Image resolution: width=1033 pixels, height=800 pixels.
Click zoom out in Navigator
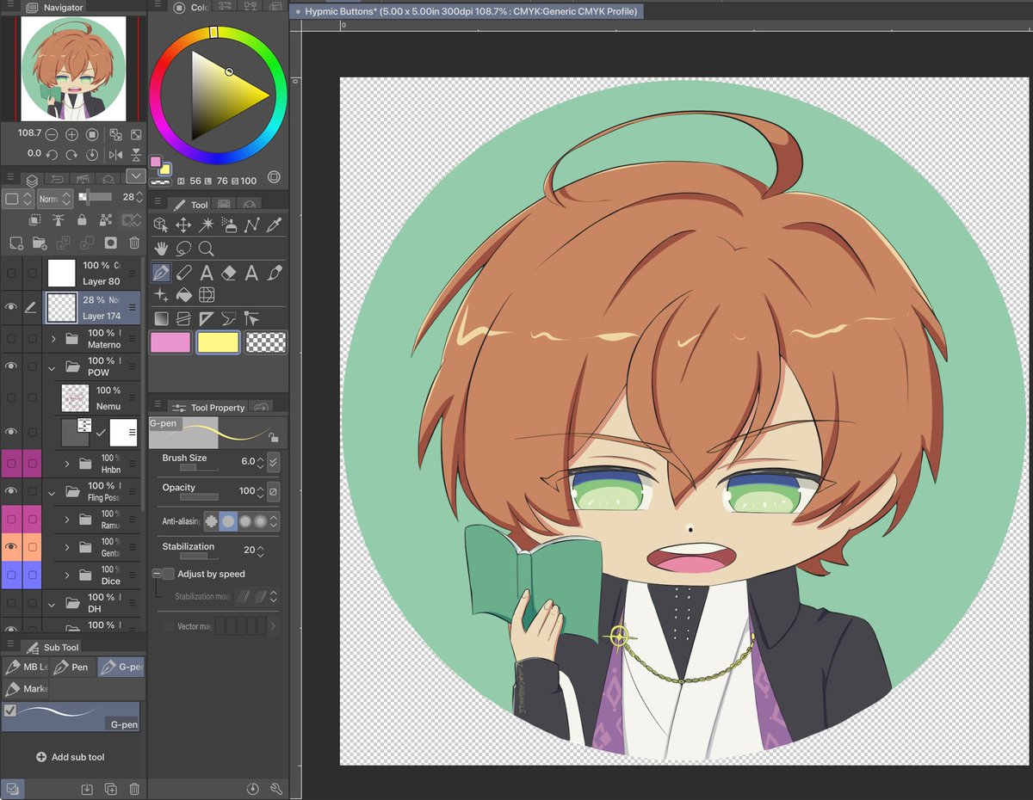click(x=52, y=135)
